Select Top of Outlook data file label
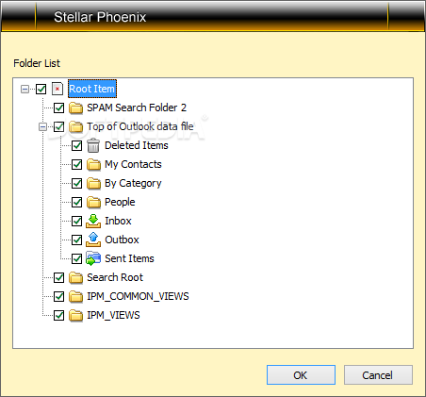 [x=140, y=126]
